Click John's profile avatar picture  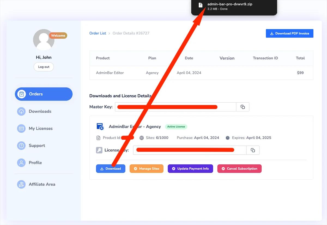point(44,40)
